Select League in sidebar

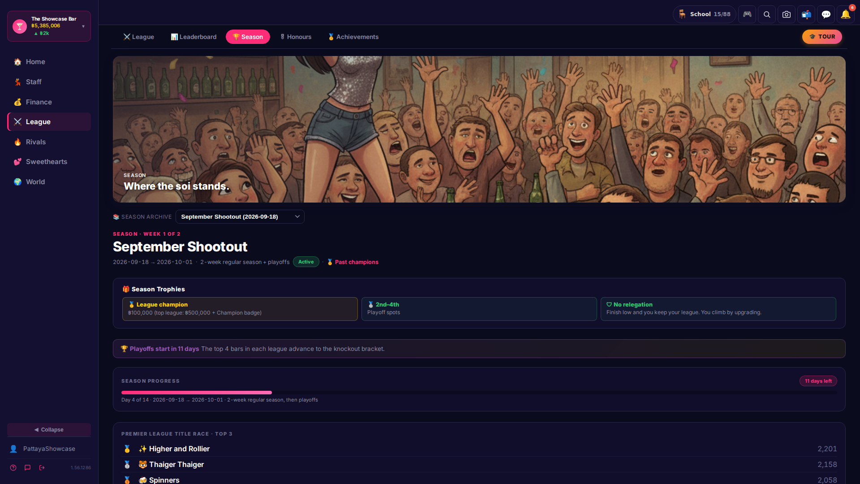[x=49, y=122]
